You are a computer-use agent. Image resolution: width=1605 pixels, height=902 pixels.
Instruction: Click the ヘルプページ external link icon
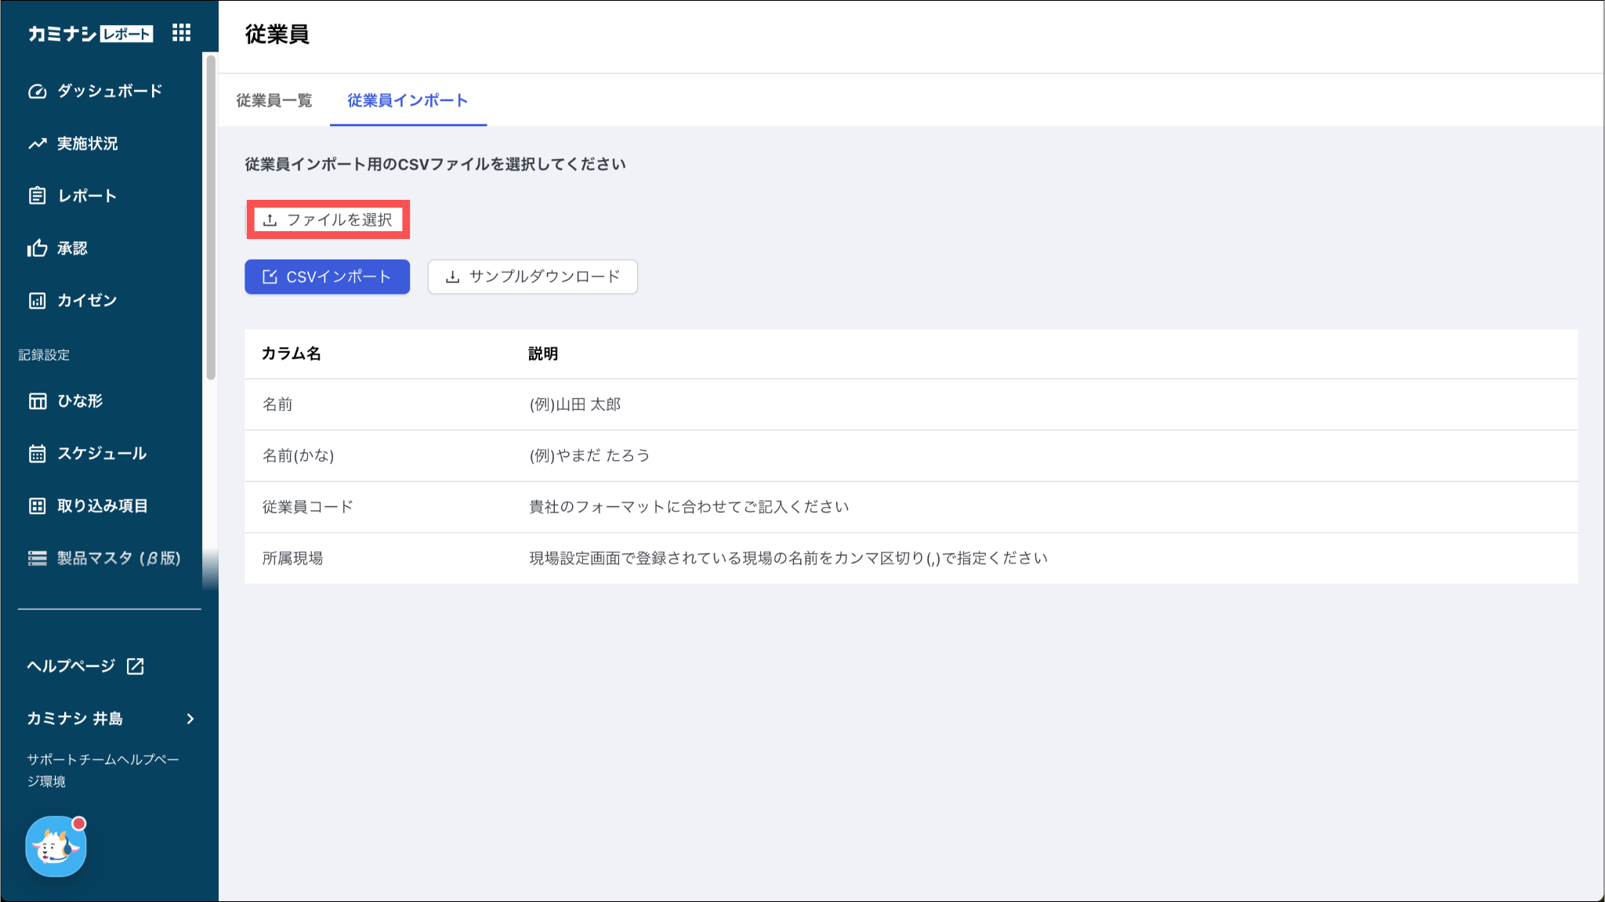click(136, 666)
